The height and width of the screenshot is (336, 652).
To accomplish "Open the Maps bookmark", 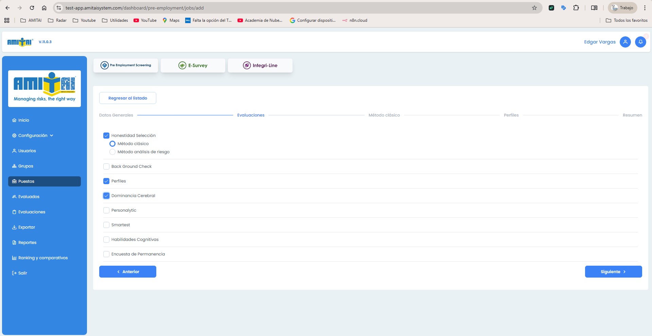I will click(171, 20).
